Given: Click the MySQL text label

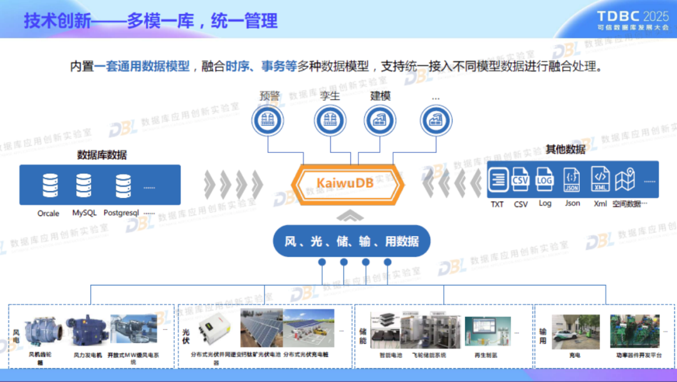Looking at the screenshot, I should point(84,213).
